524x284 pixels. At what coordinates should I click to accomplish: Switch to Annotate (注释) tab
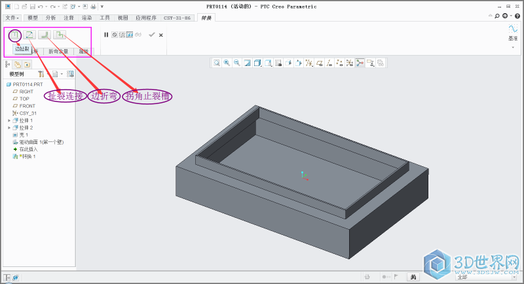[x=69, y=18]
